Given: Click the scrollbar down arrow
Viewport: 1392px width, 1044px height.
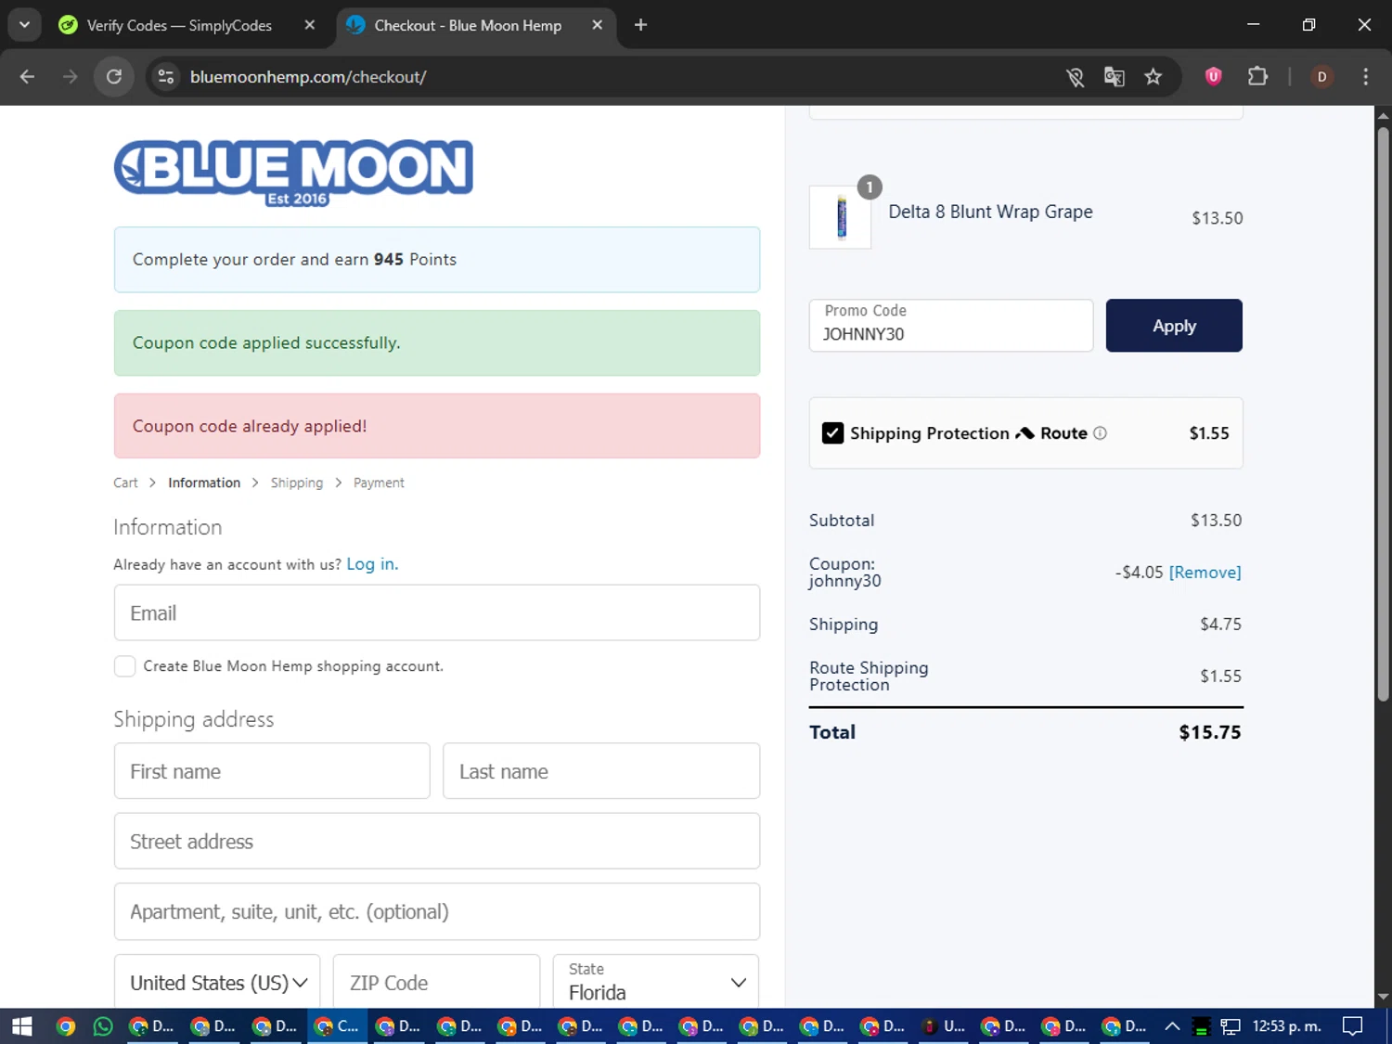Looking at the screenshot, I should click(1383, 998).
